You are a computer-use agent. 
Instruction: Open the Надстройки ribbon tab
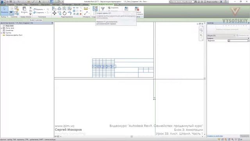[x=45, y=5]
